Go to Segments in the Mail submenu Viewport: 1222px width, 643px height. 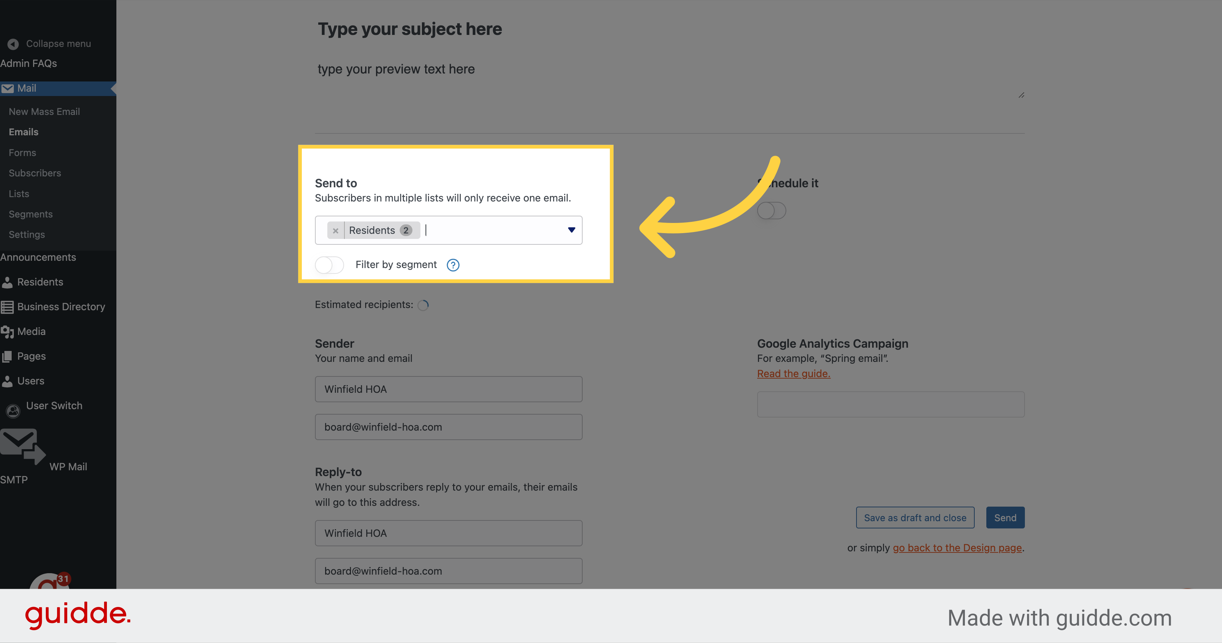point(30,215)
